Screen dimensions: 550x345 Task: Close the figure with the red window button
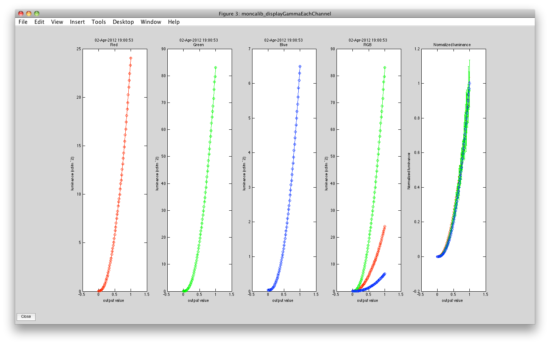click(21, 14)
